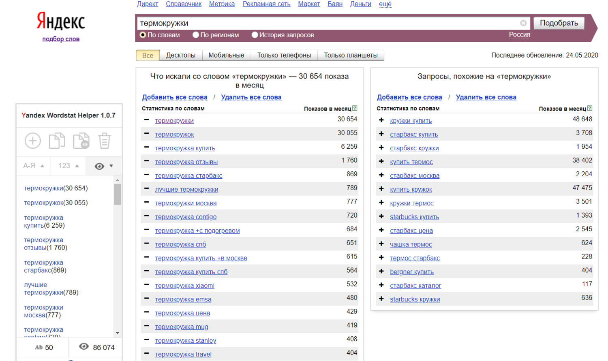Switch to the Только телефоны tab
Image resolution: width=608 pixels, height=361 pixels.
[284, 56]
